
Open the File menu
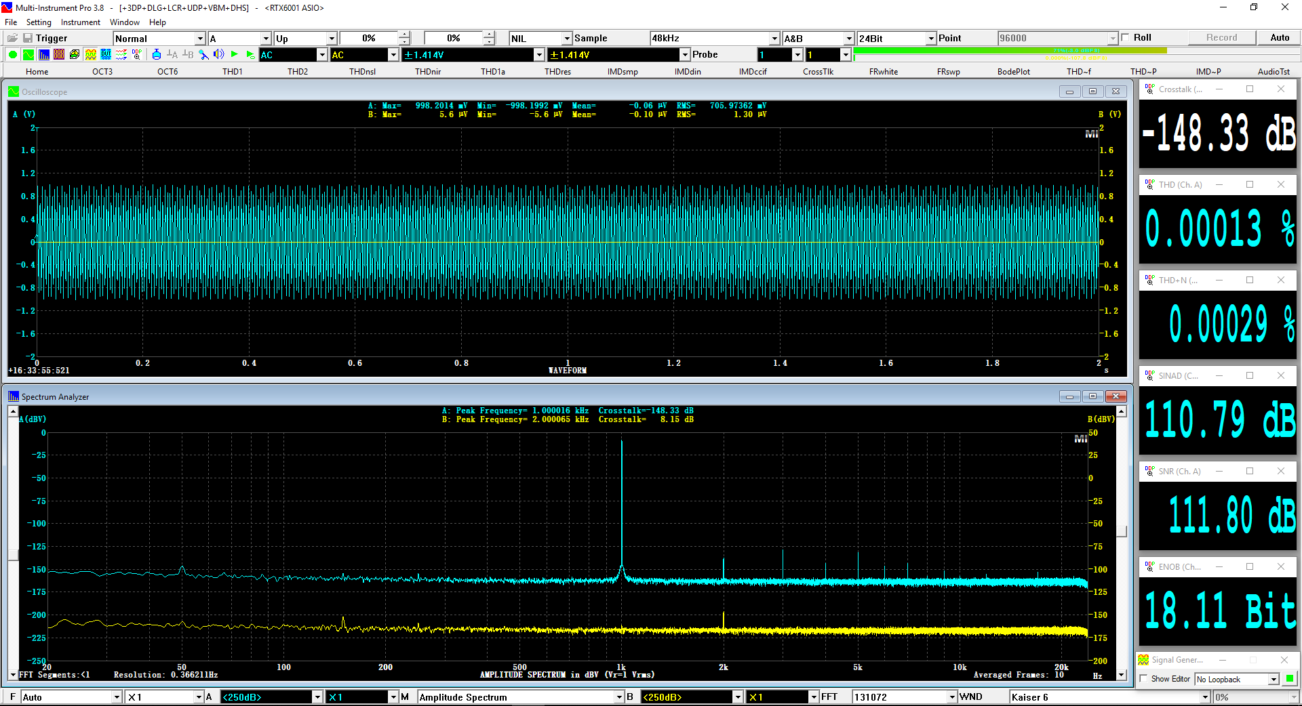(11, 22)
